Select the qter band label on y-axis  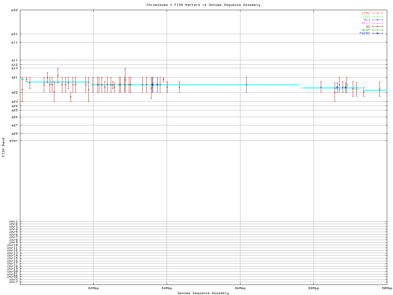[14, 141]
